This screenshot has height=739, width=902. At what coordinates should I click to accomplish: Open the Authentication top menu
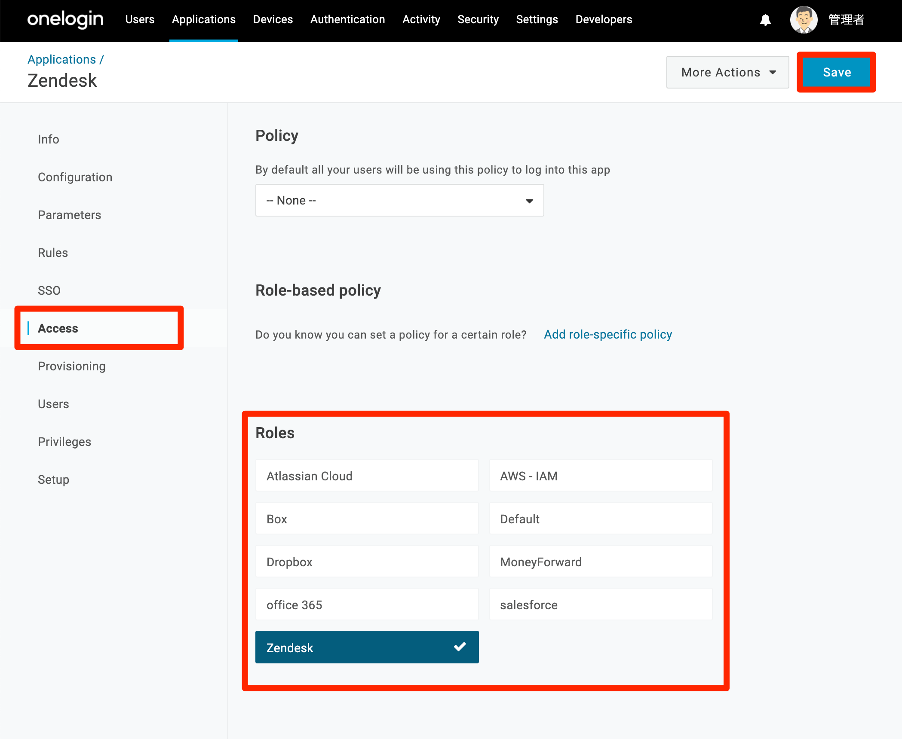tap(347, 20)
